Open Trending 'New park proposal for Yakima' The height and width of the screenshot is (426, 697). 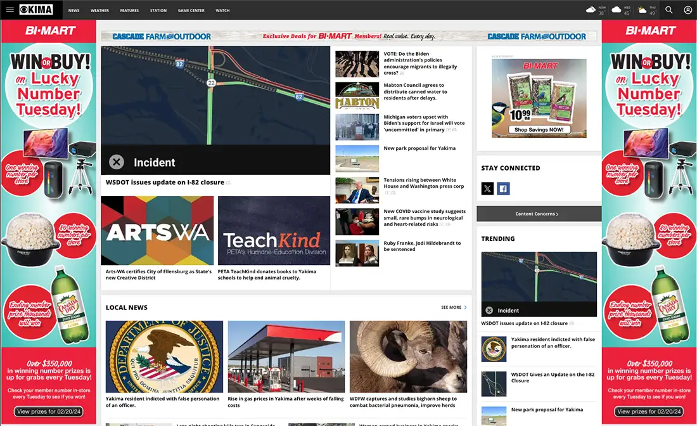click(547, 410)
